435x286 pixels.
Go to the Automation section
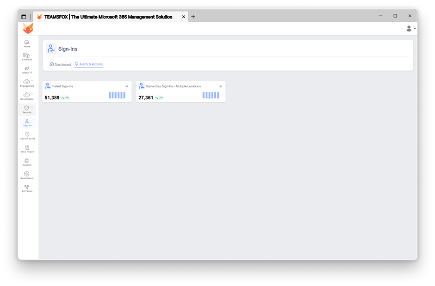pyautogui.click(x=27, y=175)
